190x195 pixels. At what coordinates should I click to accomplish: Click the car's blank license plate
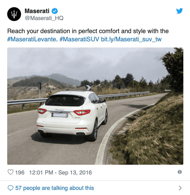(x=60, y=115)
